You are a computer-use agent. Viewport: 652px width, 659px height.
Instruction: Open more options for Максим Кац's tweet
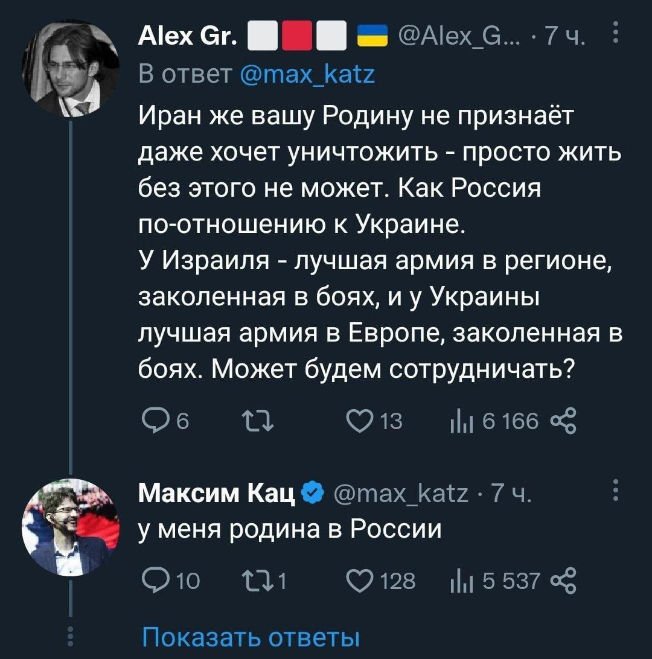pos(614,490)
